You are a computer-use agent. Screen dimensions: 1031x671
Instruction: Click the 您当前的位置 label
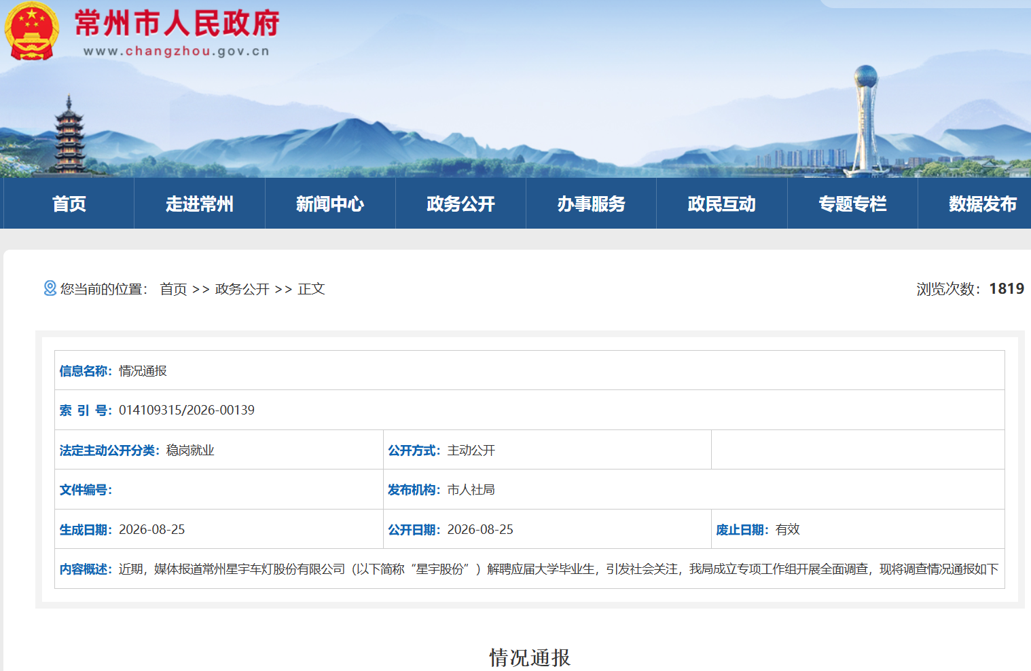104,289
